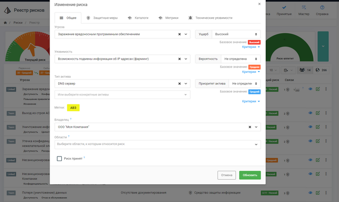
Task: View the Утечка конфиденц risk eye icon
Action: pyautogui.click(x=310, y=141)
